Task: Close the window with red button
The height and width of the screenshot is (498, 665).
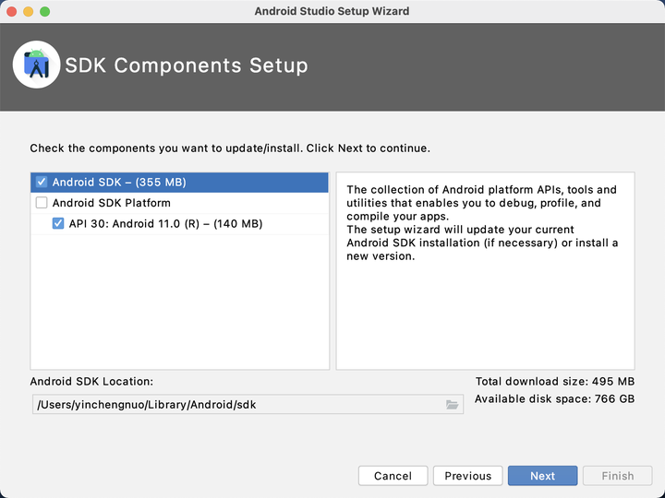Action: [12, 11]
